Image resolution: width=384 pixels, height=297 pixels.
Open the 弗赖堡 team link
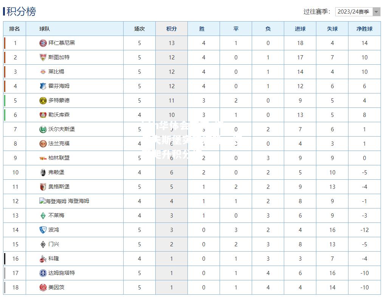click(56, 172)
